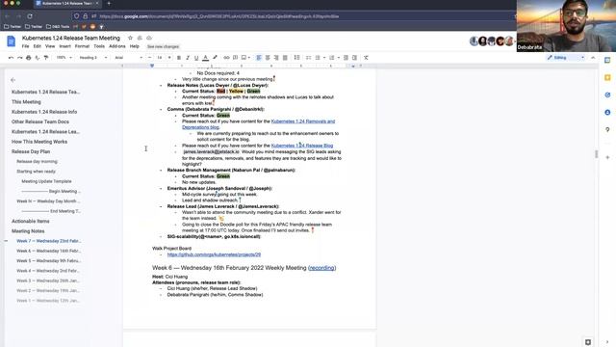This screenshot has height=347, width=616.
Task: Click the Increase indent icon
Action: coord(354,58)
